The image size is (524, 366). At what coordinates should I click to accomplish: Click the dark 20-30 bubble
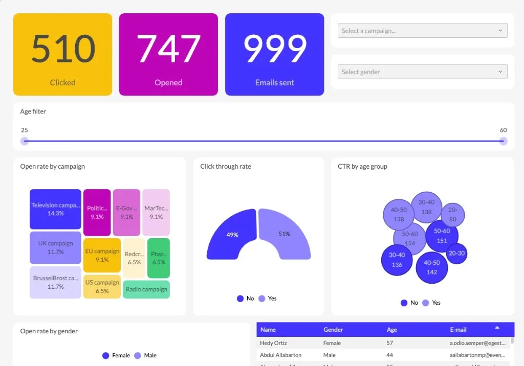456,254
